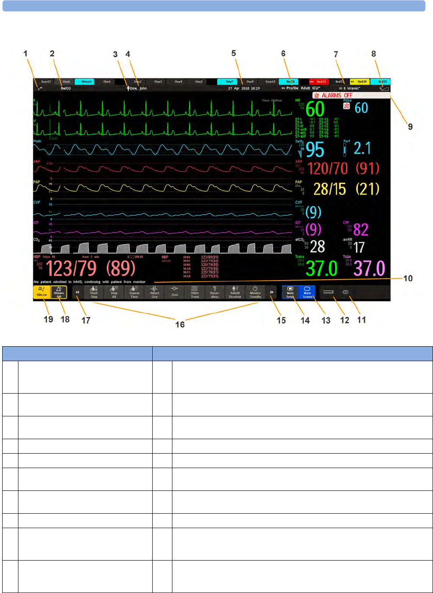
Task: Select the red ABP waveform
Action: point(162,170)
